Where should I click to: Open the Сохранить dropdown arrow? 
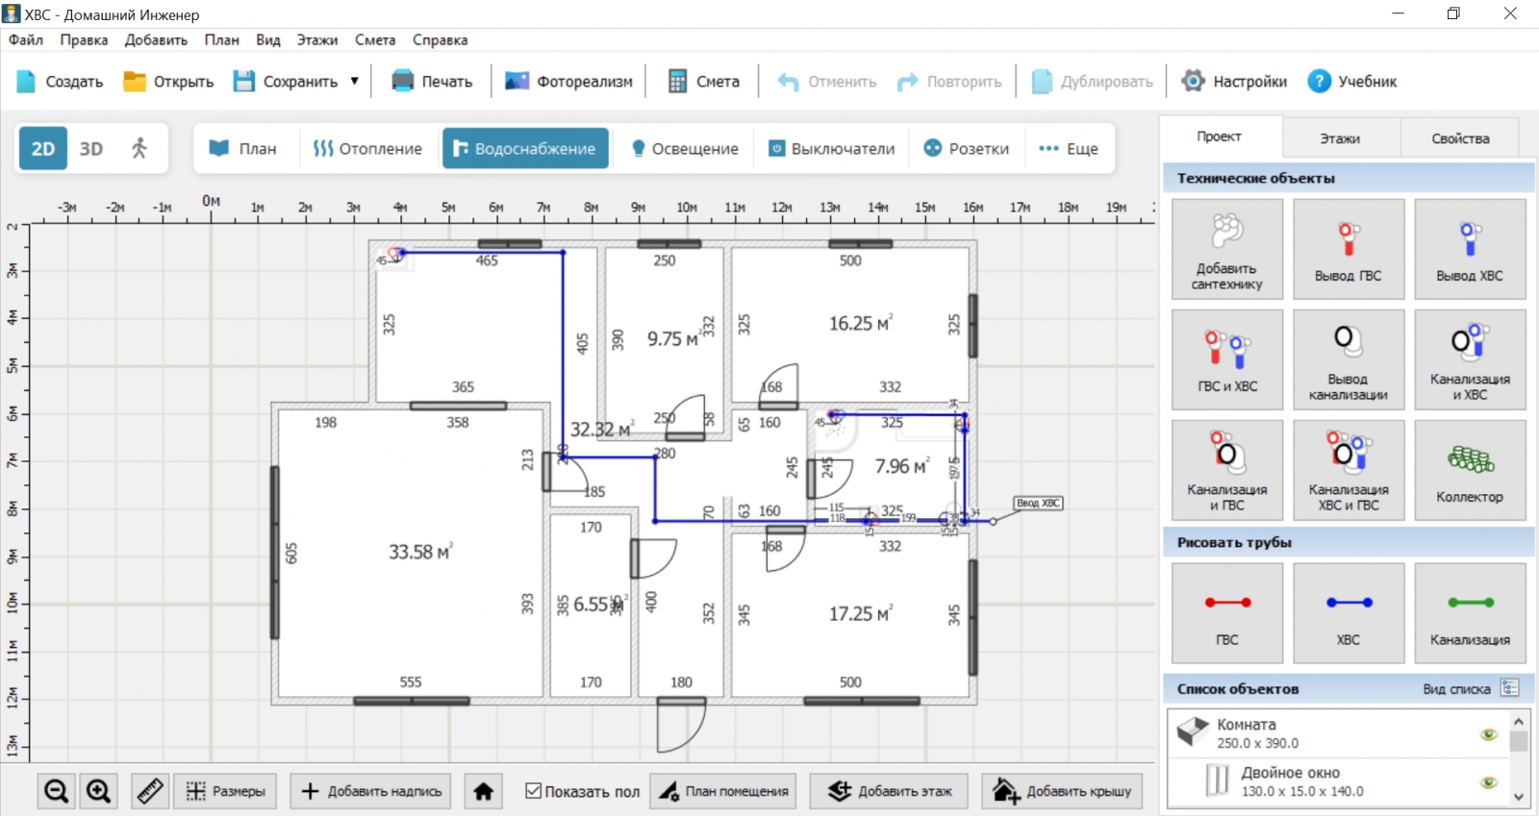click(355, 82)
